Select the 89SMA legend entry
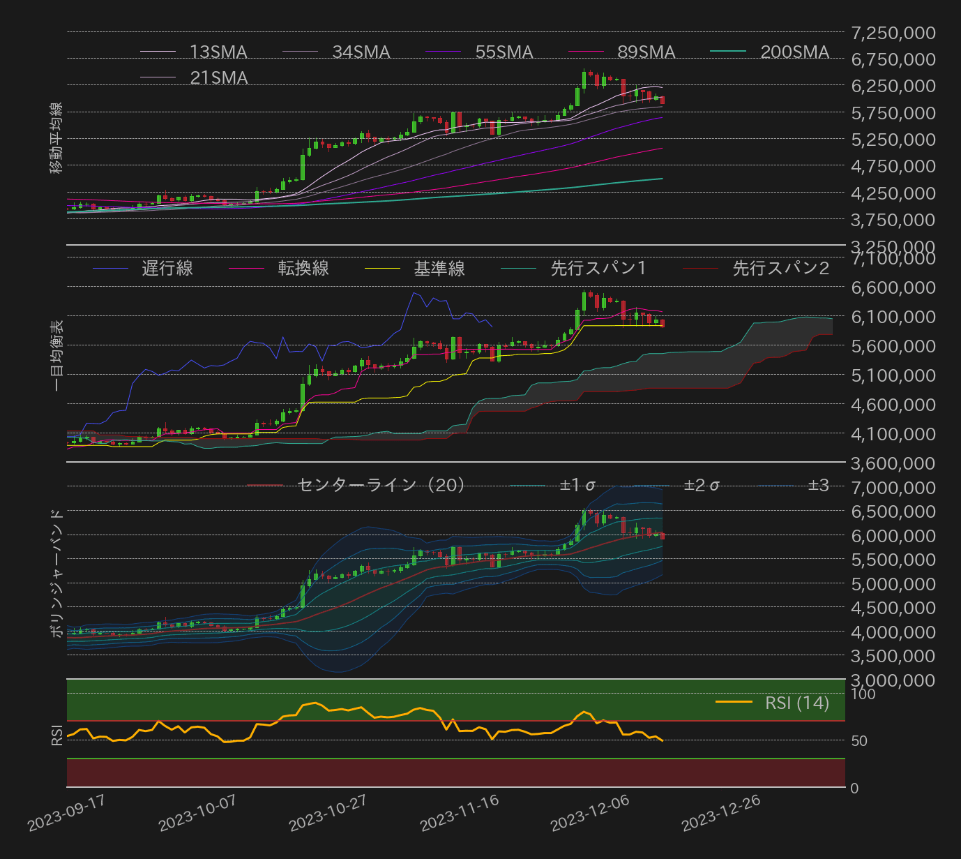This screenshot has height=859, width=961. coord(646,52)
